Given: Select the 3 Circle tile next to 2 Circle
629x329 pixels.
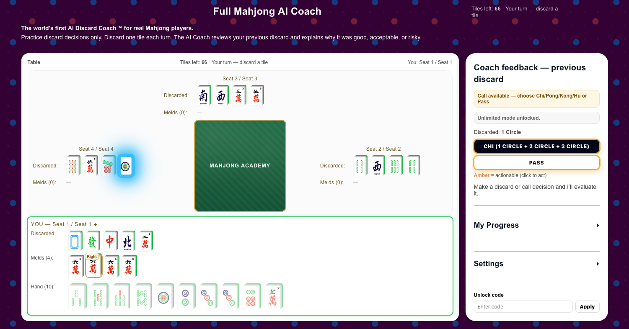Looking at the screenshot, I should coord(208,297).
